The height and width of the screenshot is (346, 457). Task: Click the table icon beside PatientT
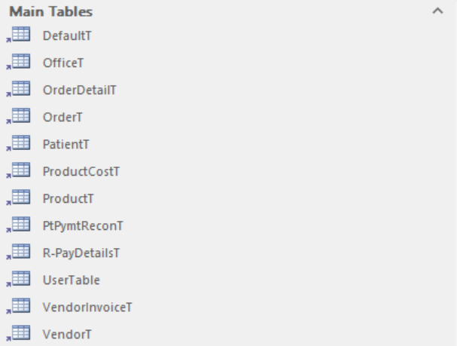20,143
